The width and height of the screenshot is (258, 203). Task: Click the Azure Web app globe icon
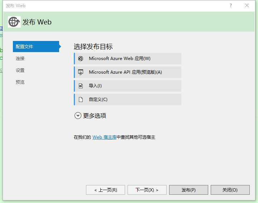[81, 59]
